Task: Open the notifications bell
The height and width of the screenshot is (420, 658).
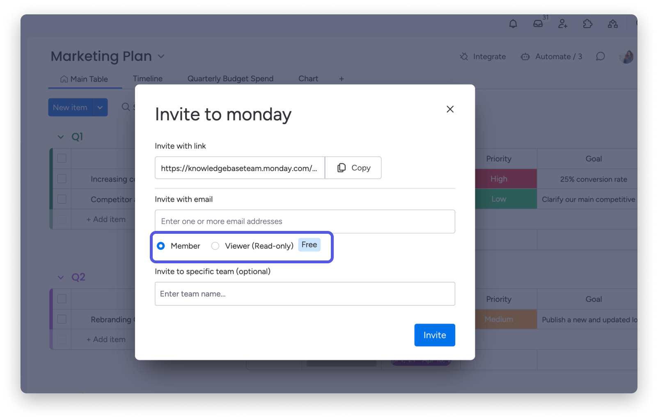Action: click(x=513, y=24)
